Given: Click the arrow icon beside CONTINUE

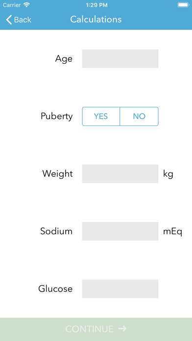Looking at the screenshot, I should 122,329.
